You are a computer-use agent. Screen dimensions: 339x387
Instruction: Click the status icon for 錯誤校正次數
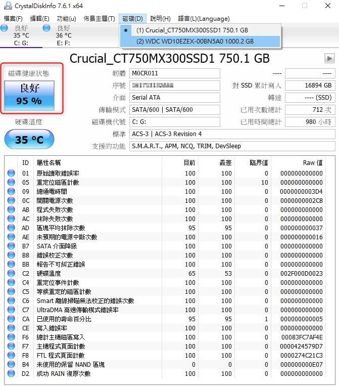coord(11,255)
